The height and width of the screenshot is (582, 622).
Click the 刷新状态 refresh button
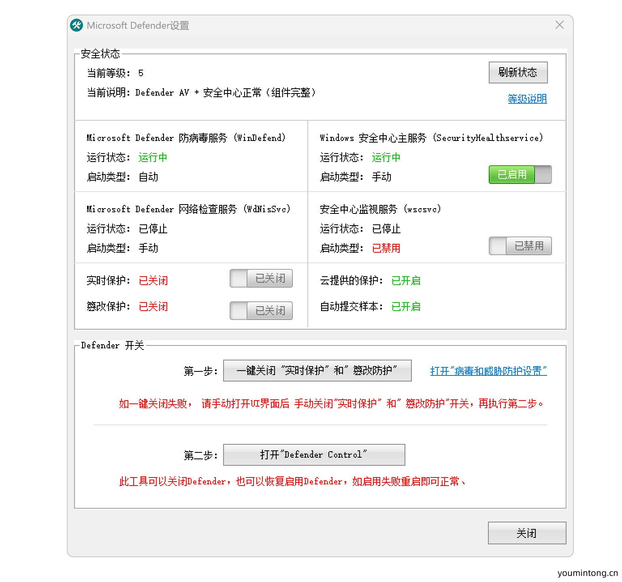[518, 72]
